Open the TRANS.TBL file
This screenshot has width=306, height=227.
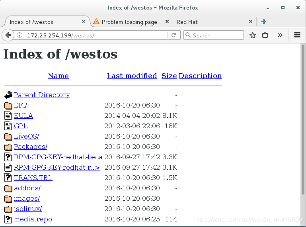[x=33, y=178]
